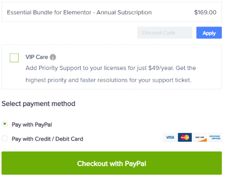Viewport: 225px width, 178px height.
Task: Click the Visa card logo
Action: click(x=170, y=138)
